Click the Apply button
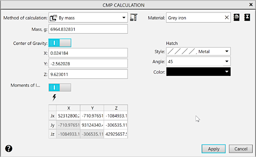This screenshot has height=157, width=256. 214,148
